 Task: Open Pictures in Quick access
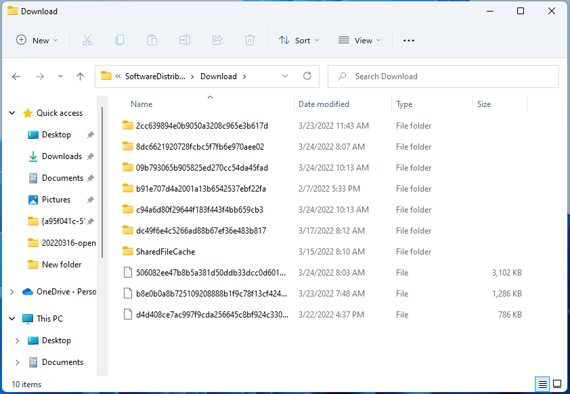pos(56,200)
